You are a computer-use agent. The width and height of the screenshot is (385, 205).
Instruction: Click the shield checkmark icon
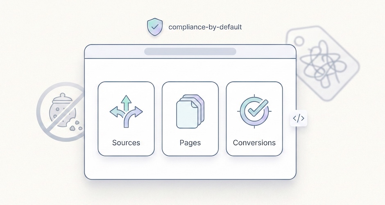(154, 27)
